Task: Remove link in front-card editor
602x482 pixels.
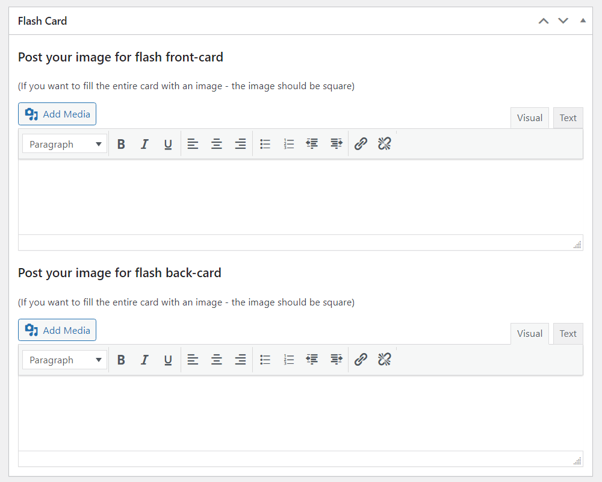Action: pos(384,144)
